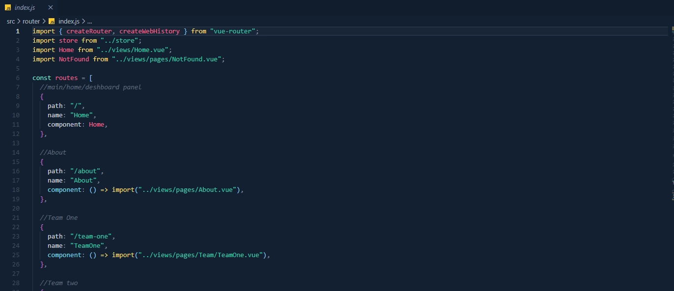
Task: Open the src folder breadcrumb dropdown
Action: pos(10,21)
